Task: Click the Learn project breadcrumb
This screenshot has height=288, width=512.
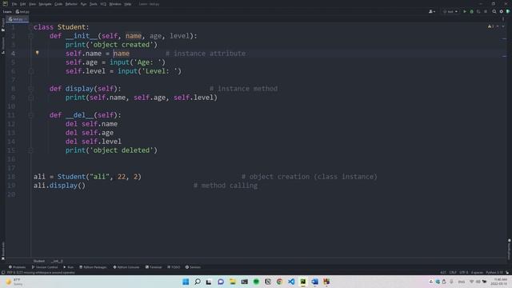Action: (7, 12)
